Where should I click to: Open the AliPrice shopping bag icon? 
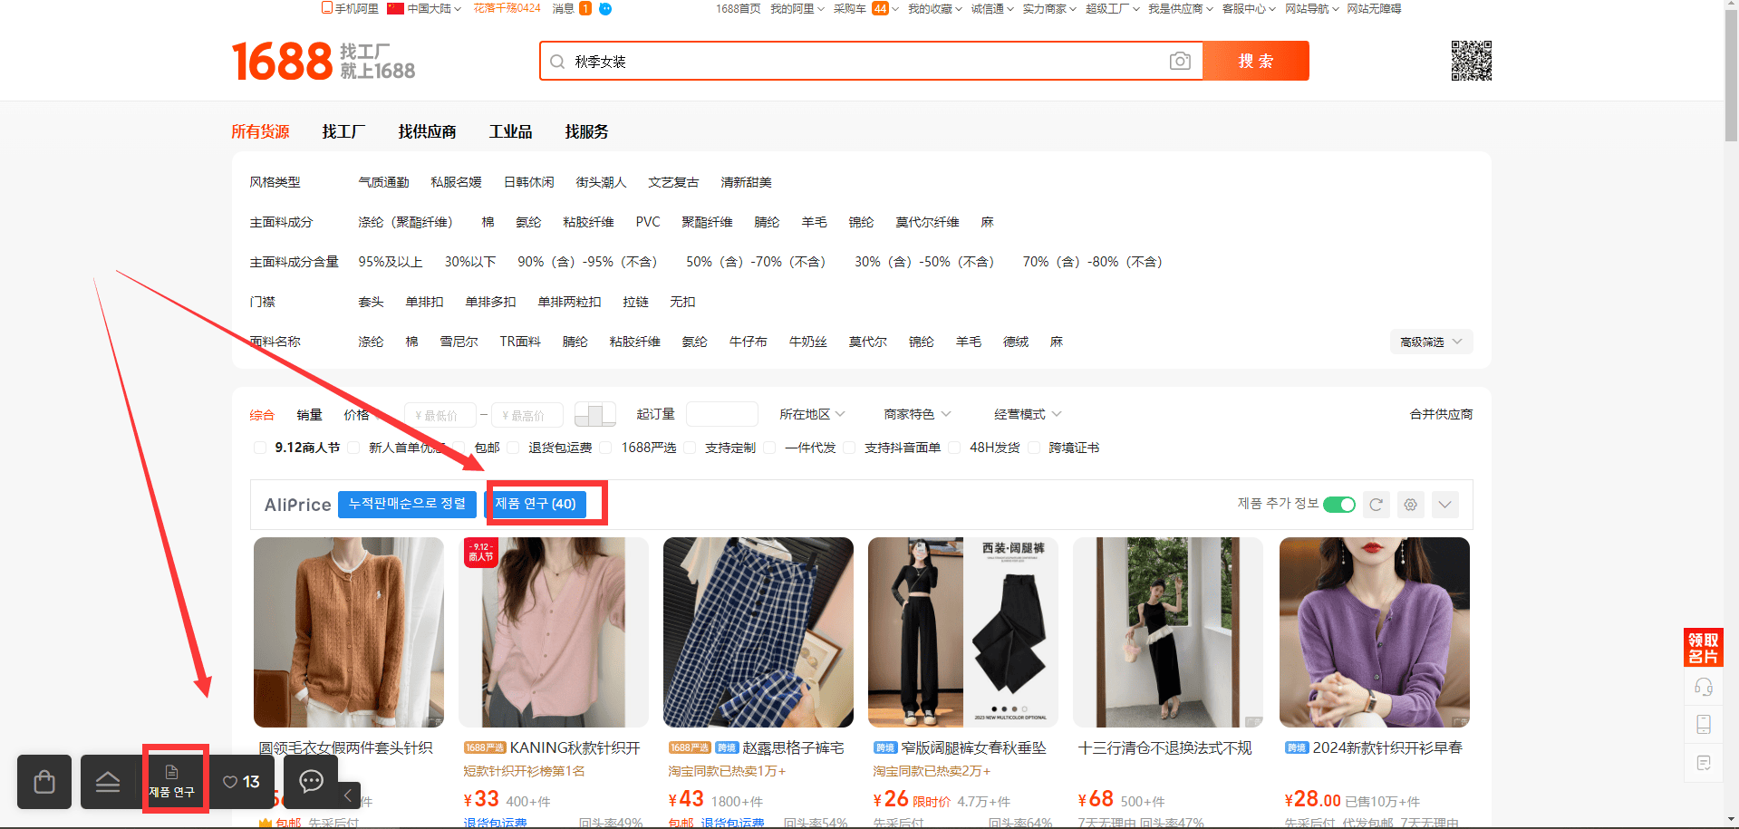pyautogui.click(x=44, y=782)
